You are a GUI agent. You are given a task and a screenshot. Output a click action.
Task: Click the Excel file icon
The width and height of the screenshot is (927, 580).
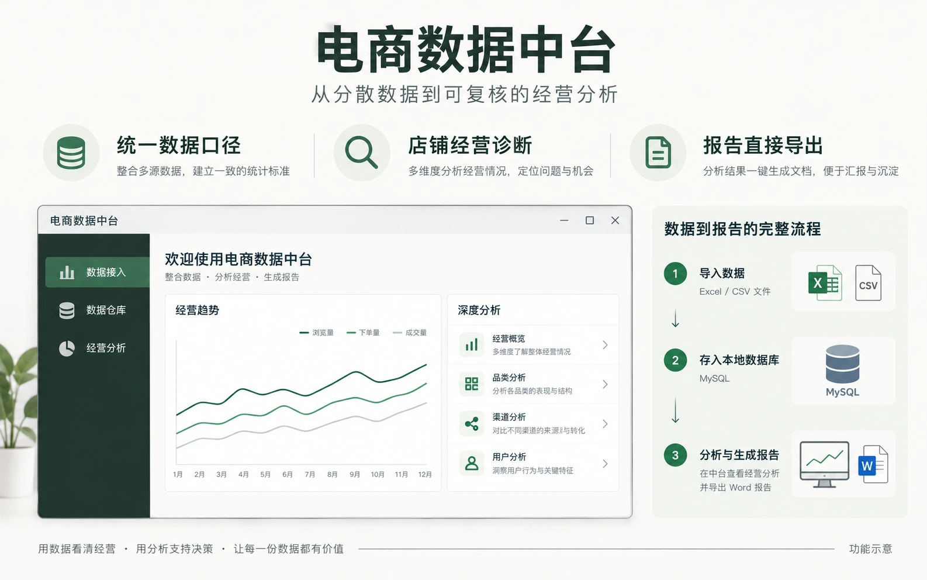coord(824,284)
